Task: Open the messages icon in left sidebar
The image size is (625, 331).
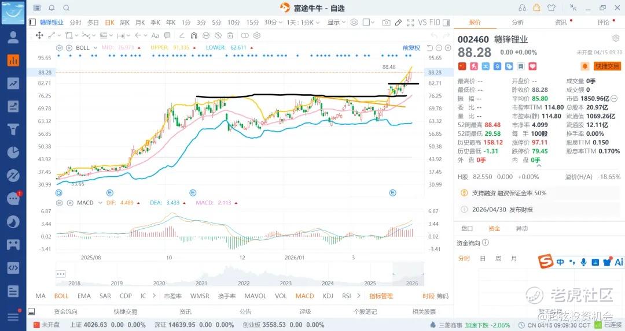Action: [13, 199]
